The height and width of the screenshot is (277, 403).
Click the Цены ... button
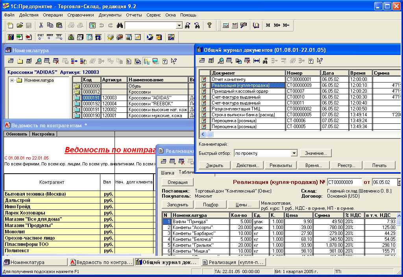[x=243, y=205]
